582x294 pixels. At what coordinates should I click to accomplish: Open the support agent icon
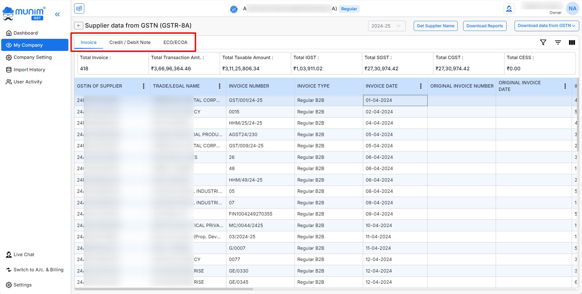pos(509,9)
